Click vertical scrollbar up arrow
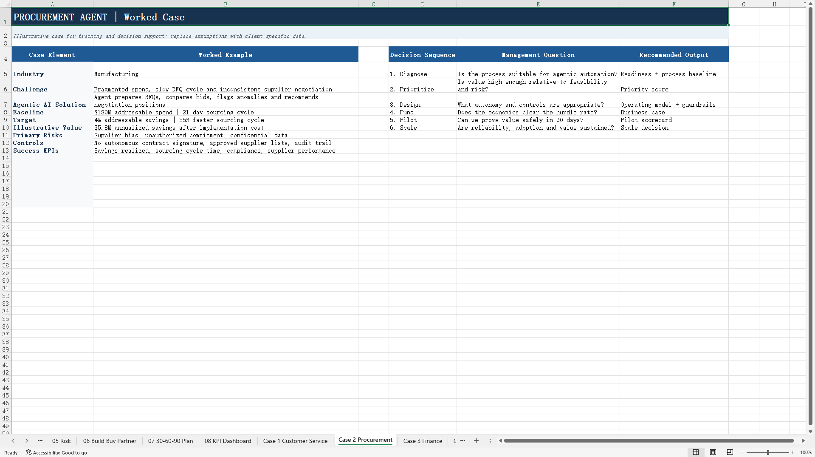This screenshot has height=457, width=815. coord(810,4)
